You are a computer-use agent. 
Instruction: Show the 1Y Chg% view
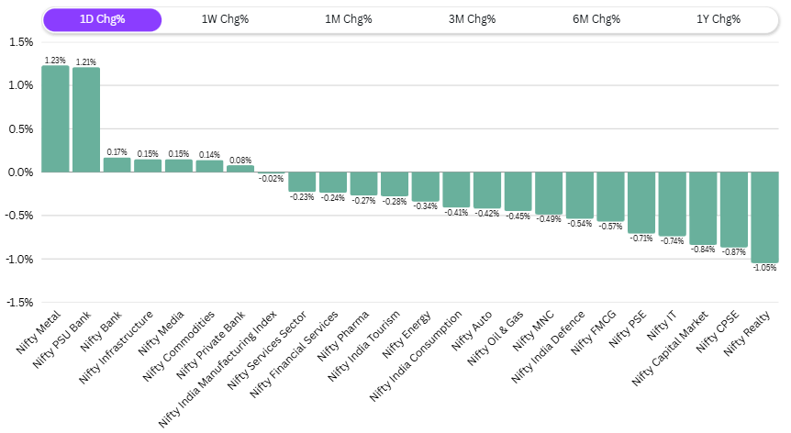pyautogui.click(x=717, y=19)
